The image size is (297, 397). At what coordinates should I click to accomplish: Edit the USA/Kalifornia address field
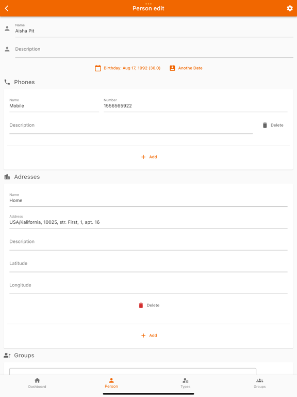tap(148, 221)
